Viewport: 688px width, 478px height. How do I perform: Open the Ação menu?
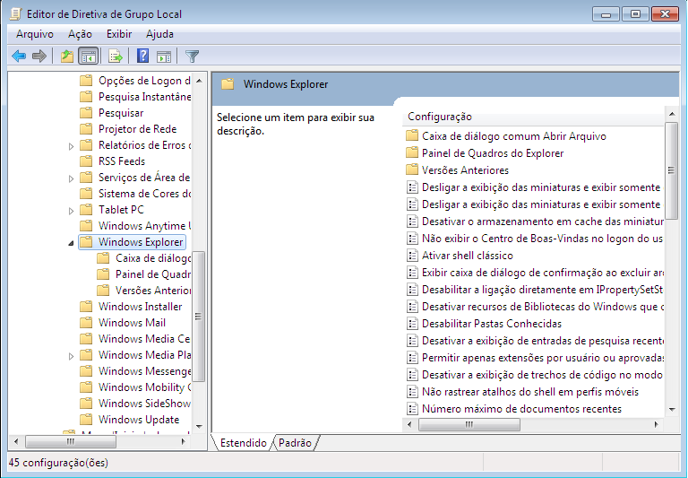click(80, 34)
